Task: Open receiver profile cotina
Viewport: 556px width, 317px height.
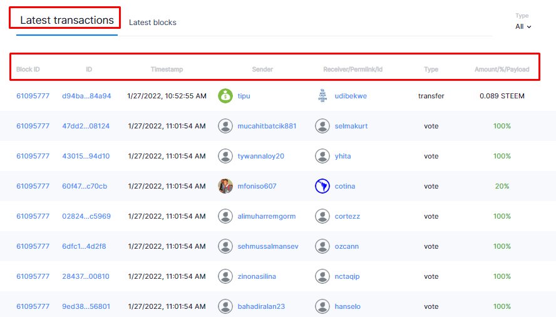Action: (x=344, y=186)
